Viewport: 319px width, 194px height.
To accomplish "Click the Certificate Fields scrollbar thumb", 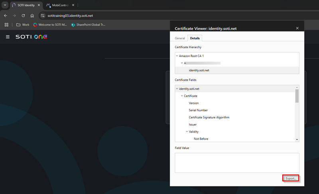I will [297, 96].
